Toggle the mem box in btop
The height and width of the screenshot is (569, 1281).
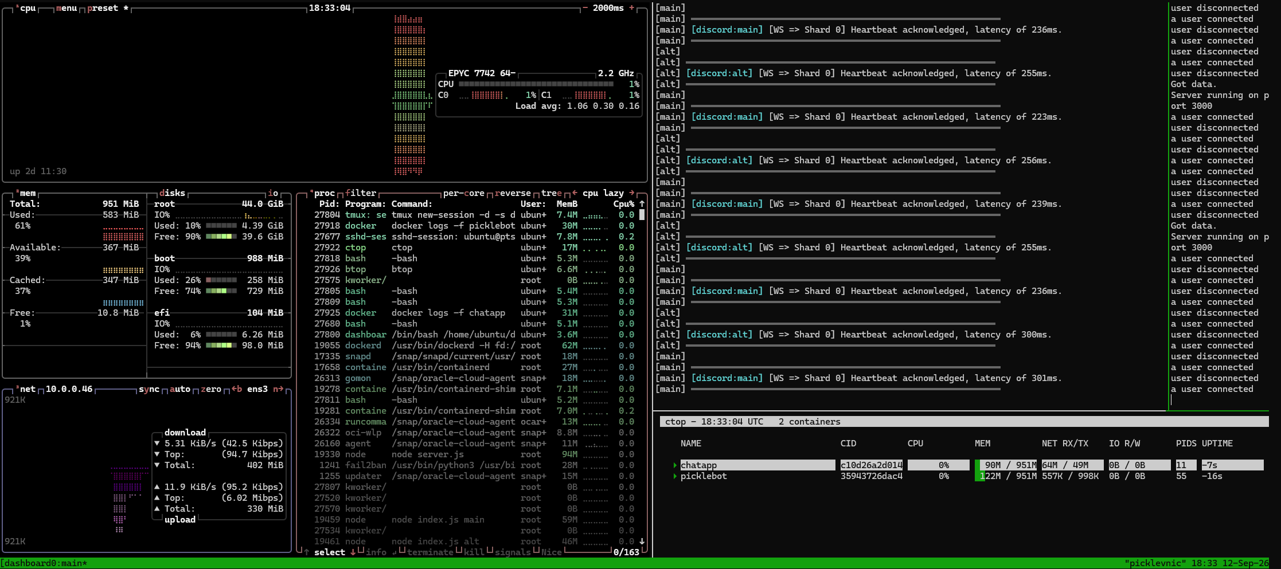[x=26, y=193]
